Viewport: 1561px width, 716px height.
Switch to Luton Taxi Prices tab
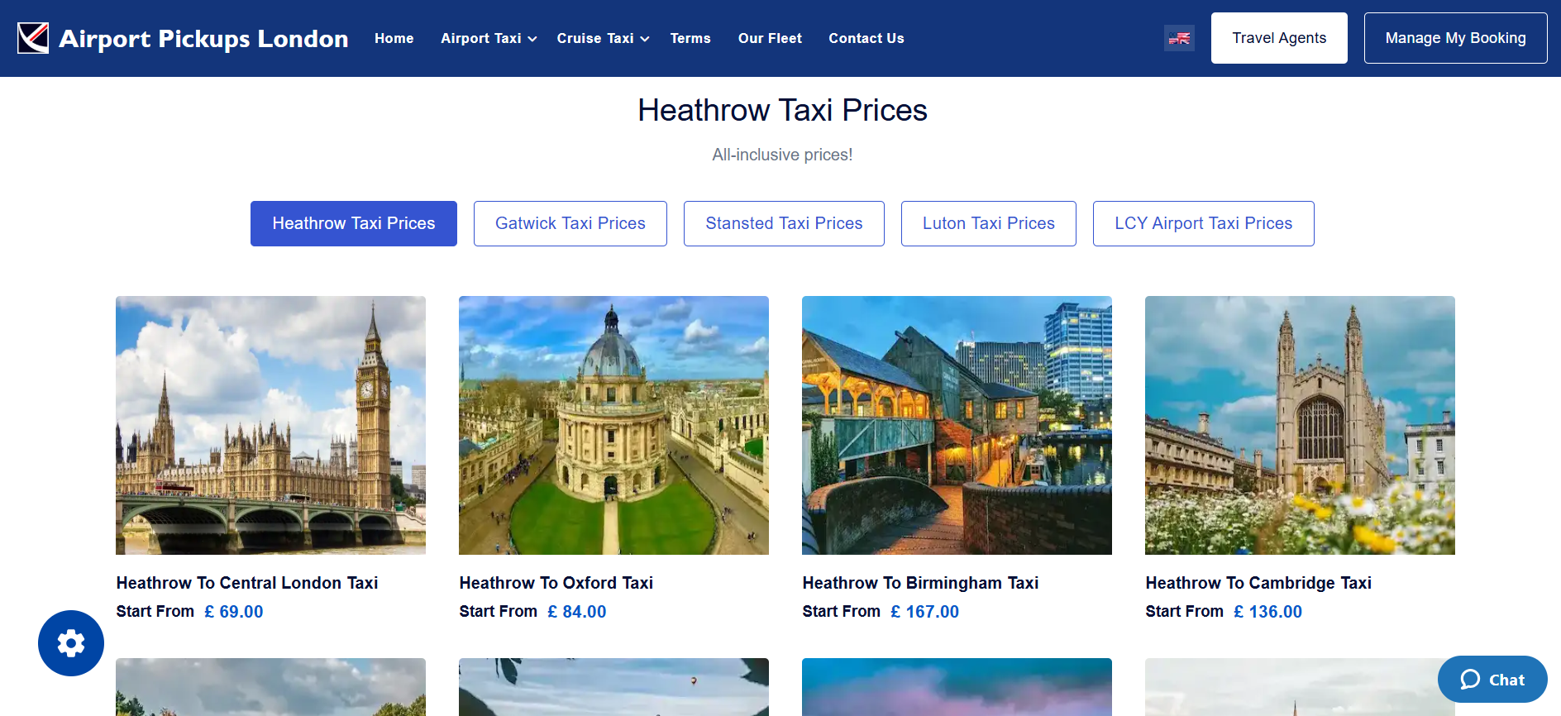point(989,223)
